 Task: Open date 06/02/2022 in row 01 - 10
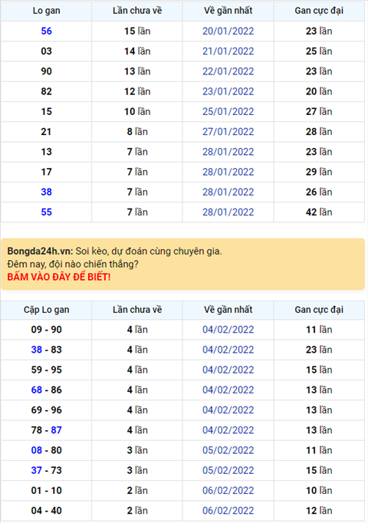(x=228, y=490)
